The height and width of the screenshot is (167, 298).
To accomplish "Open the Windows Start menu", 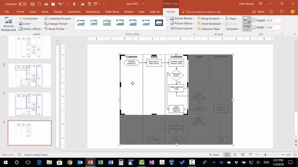I will pyautogui.click(x=6, y=162).
